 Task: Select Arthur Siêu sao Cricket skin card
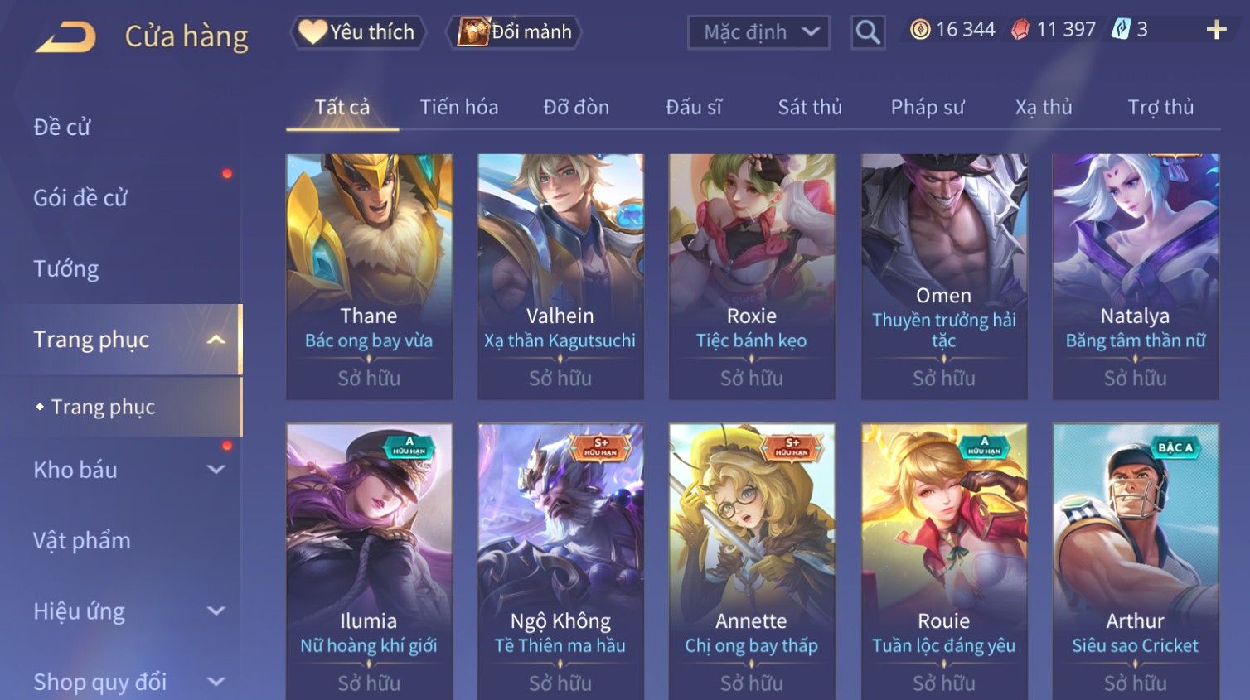tap(1136, 562)
